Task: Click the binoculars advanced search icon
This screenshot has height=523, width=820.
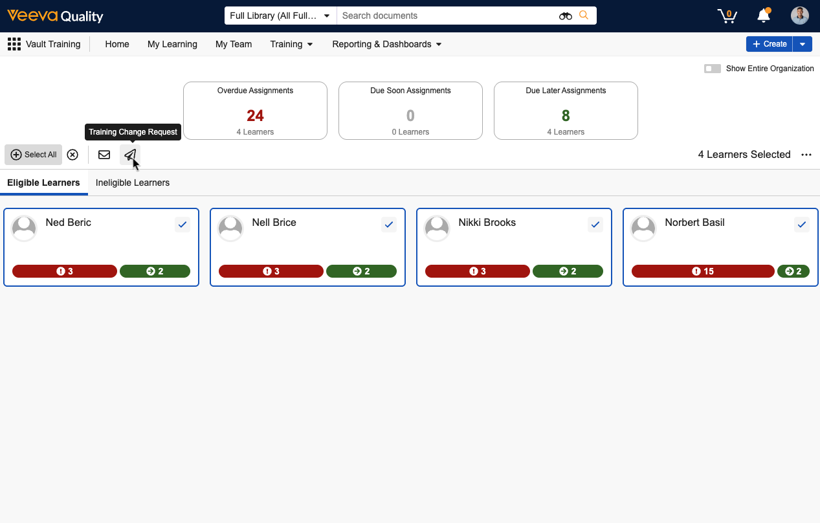Action: [566, 16]
